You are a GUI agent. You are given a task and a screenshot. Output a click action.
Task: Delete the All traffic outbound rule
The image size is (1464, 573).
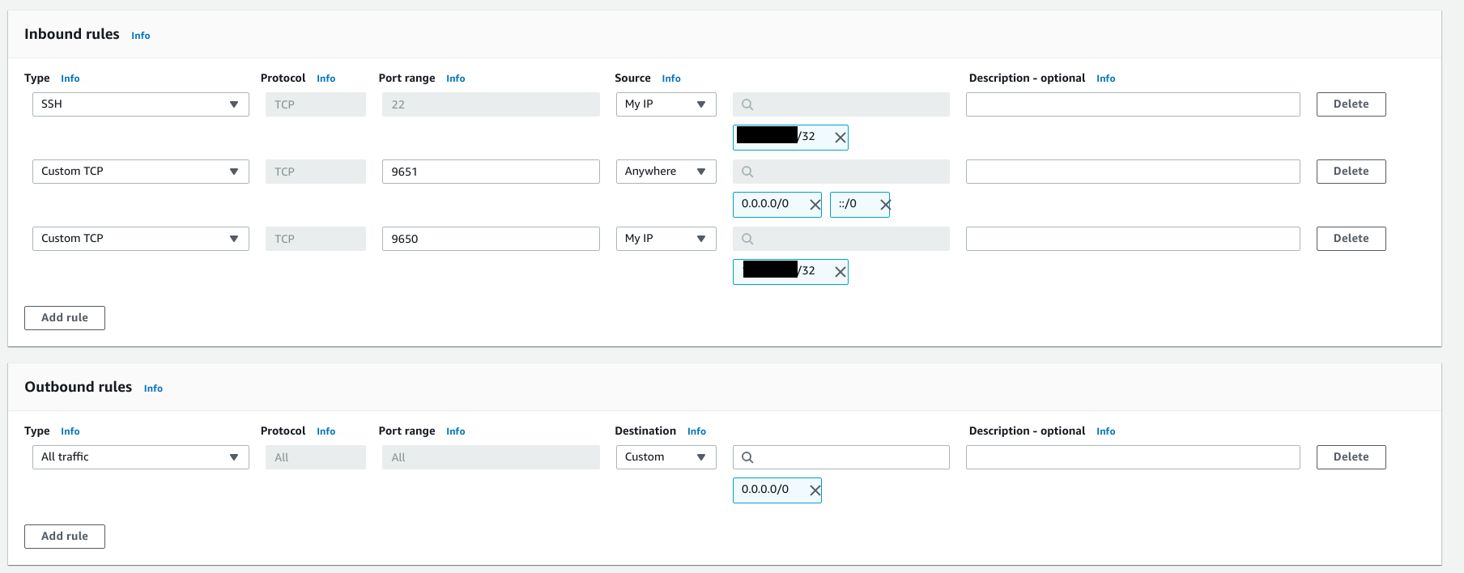[x=1350, y=457]
